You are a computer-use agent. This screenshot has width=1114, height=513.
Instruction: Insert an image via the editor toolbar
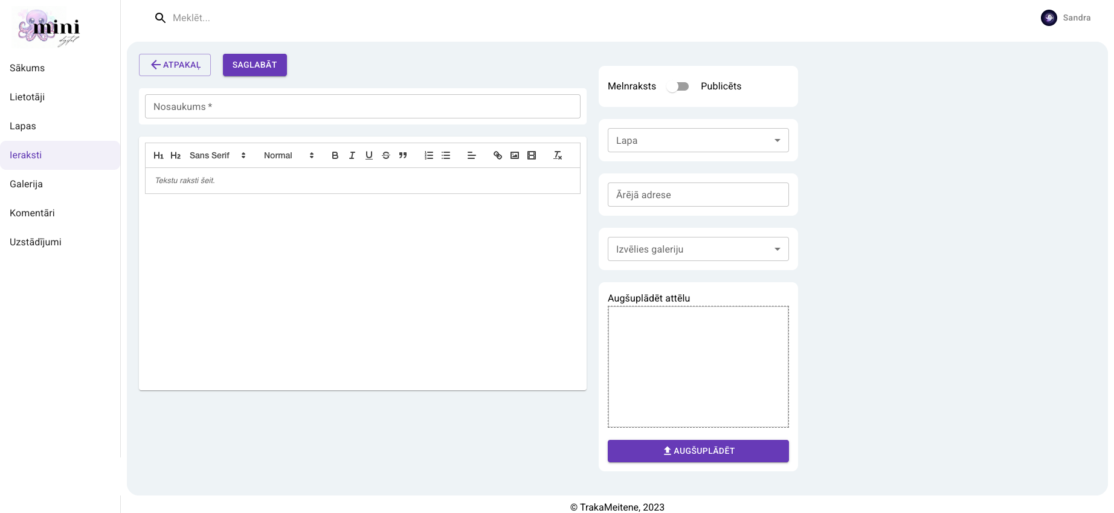[515, 155]
